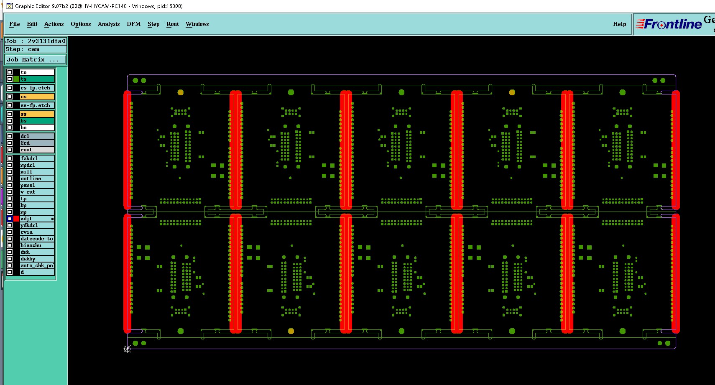Select the 'bp' layer name
Screen dimensions: 715x385
tap(37, 205)
